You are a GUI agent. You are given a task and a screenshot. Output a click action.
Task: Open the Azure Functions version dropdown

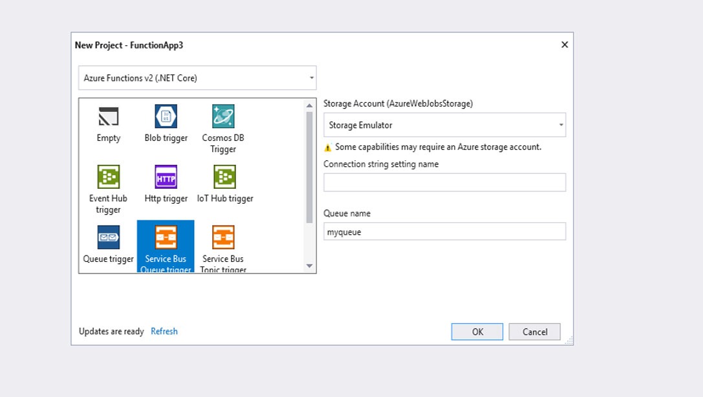[x=197, y=78]
